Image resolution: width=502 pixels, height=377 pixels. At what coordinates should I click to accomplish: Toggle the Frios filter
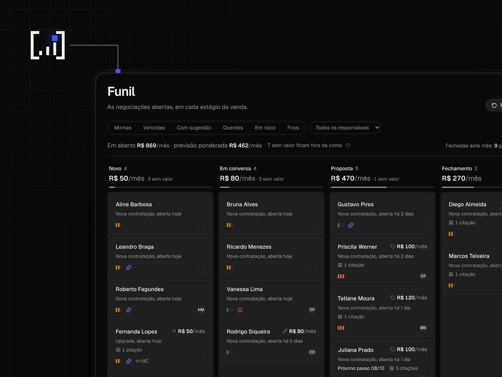tap(293, 128)
